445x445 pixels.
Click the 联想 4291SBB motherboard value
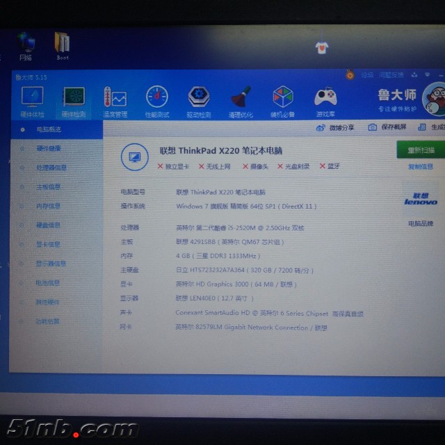tap(230, 242)
